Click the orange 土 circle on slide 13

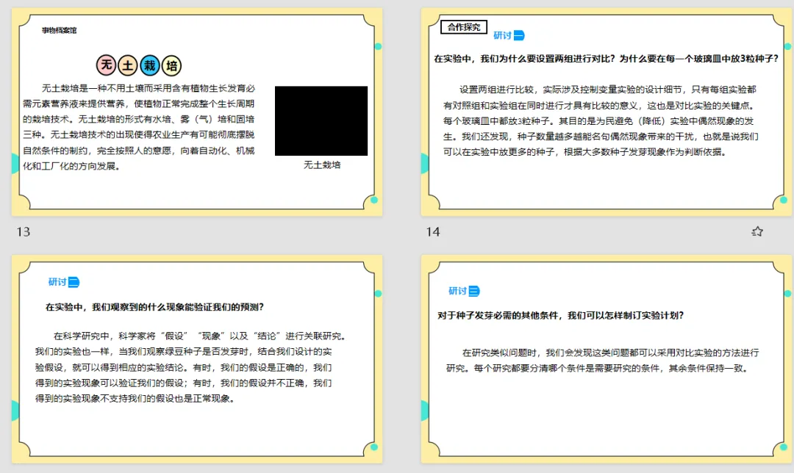click(128, 65)
